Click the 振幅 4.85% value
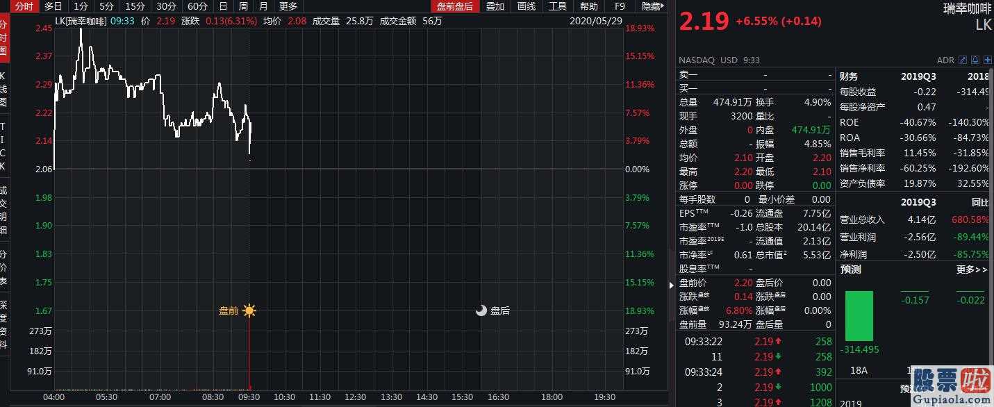 point(817,144)
